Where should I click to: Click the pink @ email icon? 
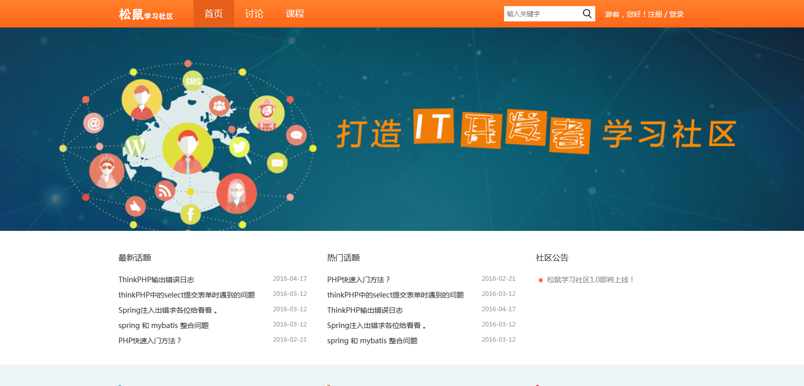coord(94,123)
